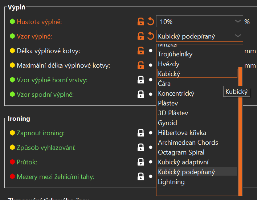Choose Lightning infill pattern
257x200 pixels.
pyautogui.click(x=171, y=182)
